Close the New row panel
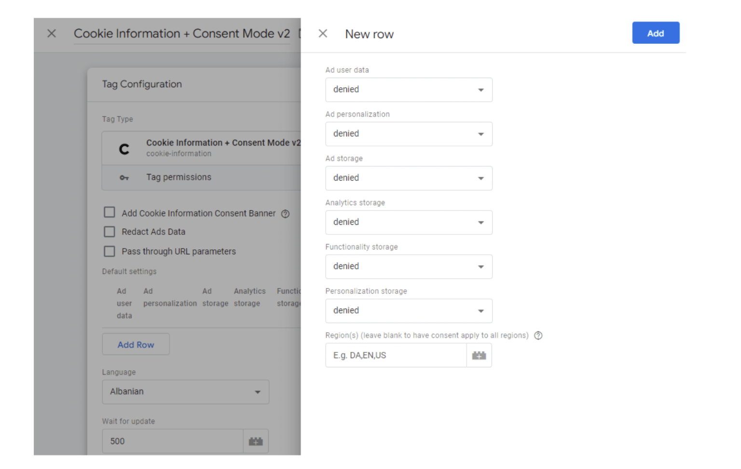Viewport: 741px width, 469px height. point(322,33)
